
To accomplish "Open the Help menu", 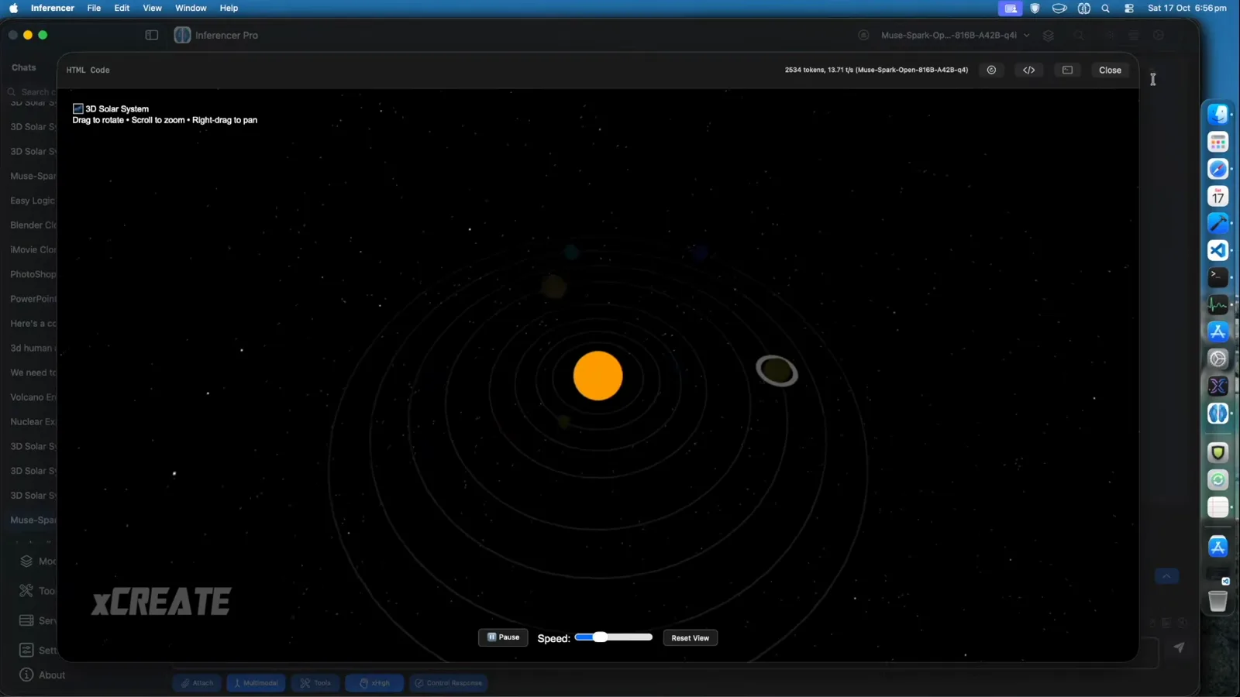I will [x=229, y=8].
